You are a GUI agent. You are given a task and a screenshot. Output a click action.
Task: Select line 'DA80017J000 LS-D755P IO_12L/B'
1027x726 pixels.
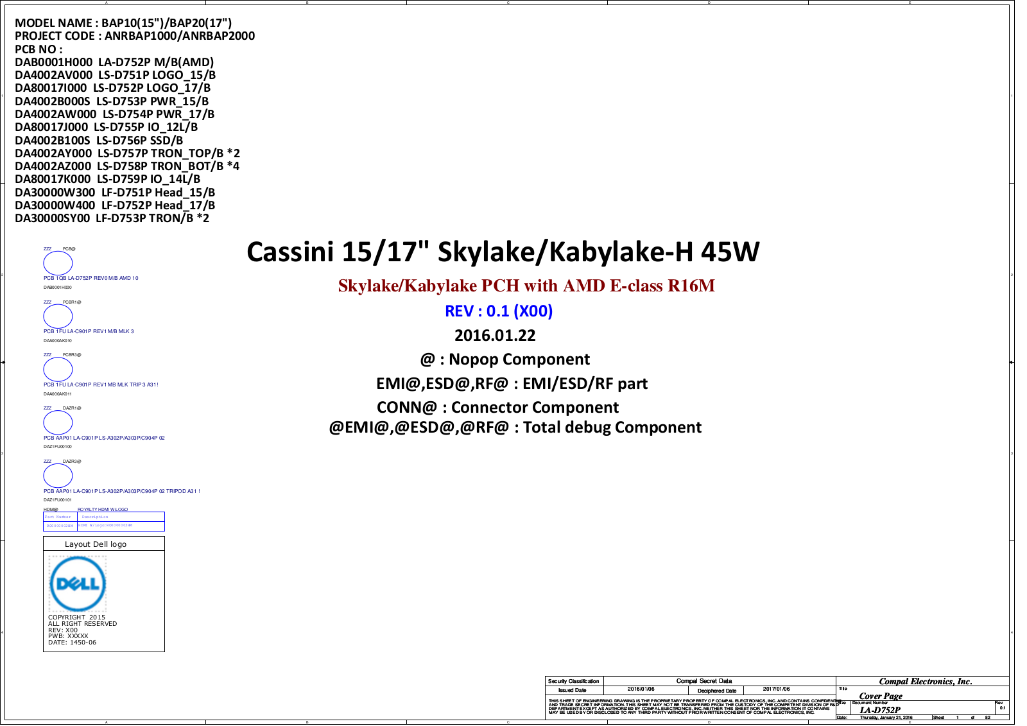(107, 127)
